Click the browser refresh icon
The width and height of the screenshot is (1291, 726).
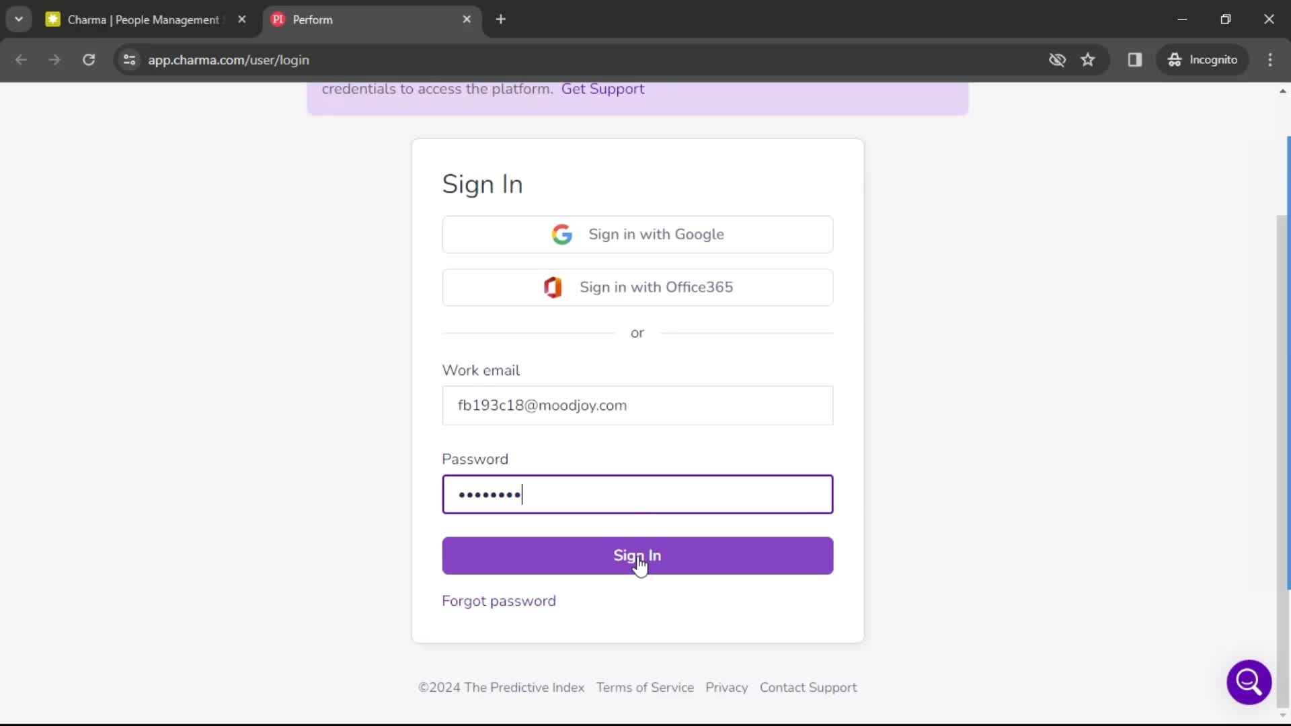point(89,59)
